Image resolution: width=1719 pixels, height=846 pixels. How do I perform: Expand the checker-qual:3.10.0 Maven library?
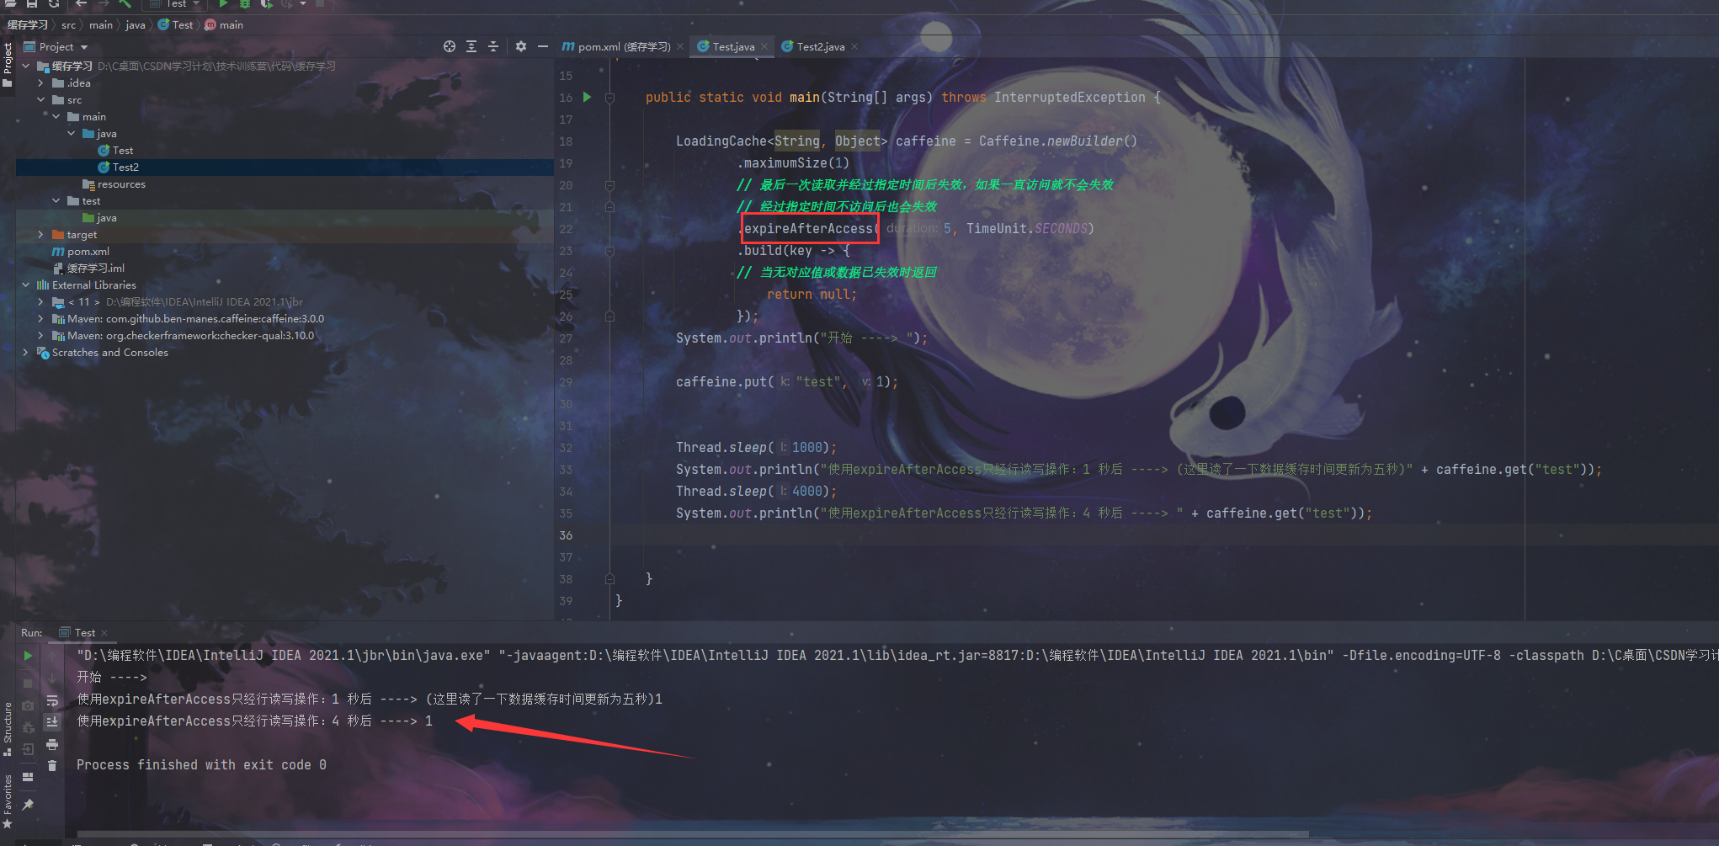(40, 335)
